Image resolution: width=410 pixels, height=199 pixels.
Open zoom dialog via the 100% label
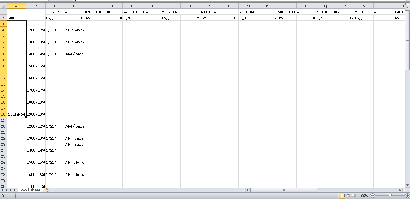(x=364, y=196)
